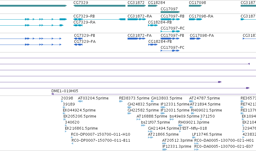Click EST 371250

[x=207, y=116]
